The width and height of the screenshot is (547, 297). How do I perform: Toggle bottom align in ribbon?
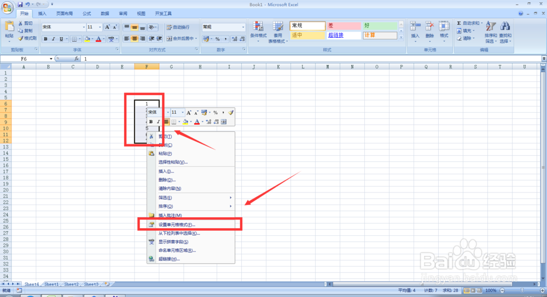tap(142, 27)
